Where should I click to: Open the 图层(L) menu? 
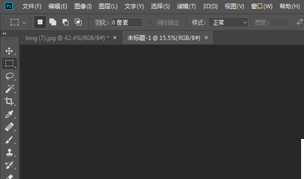tap(108, 6)
